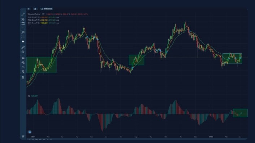Select the text annotation tool
255x143 pixels.
point(23,28)
